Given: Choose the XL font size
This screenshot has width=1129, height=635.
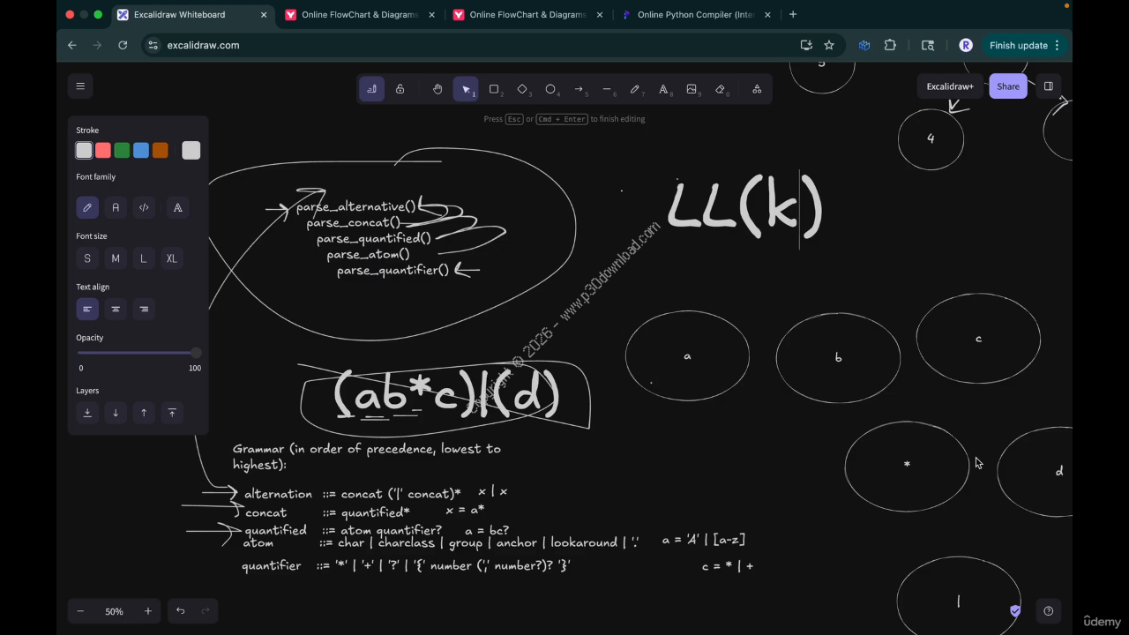Looking at the screenshot, I should coord(172,258).
